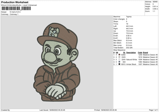Click the Last Saved timestamp in footer
This screenshot has height=112, width=159.
click(x=52, y=110)
